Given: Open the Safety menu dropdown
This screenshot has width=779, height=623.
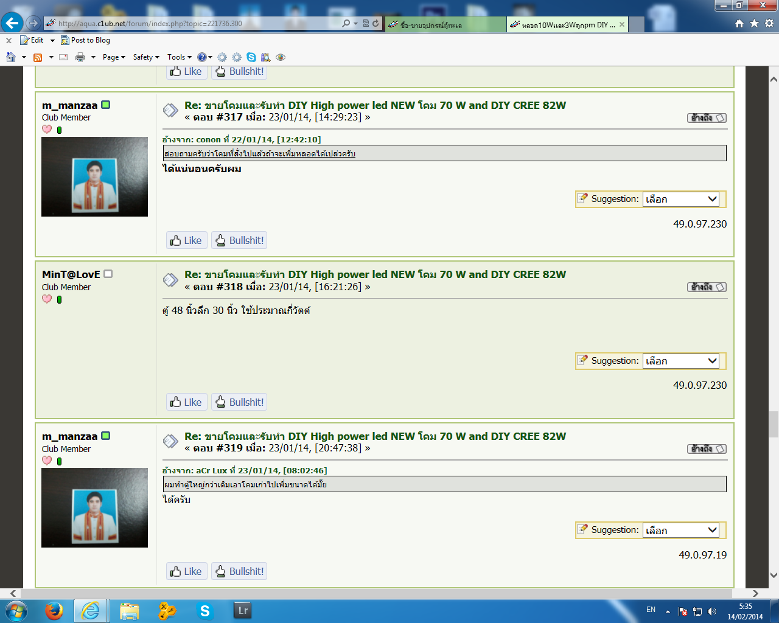Looking at the screenshot, I should coord(146,57).
